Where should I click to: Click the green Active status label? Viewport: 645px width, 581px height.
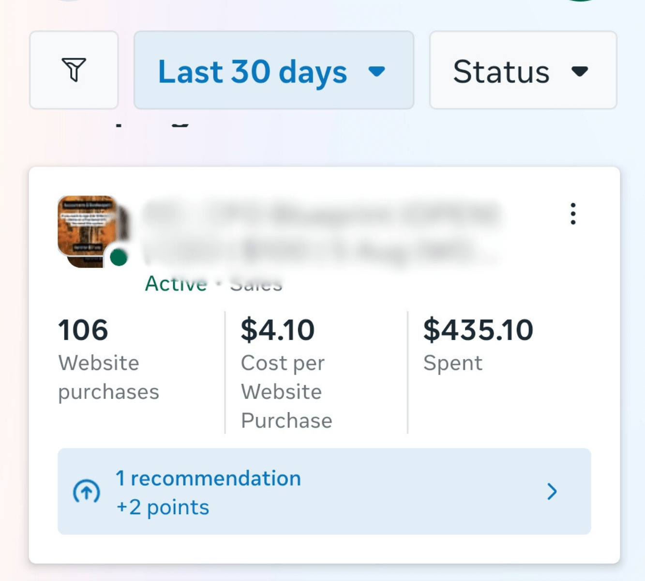[x=176, y=284]
